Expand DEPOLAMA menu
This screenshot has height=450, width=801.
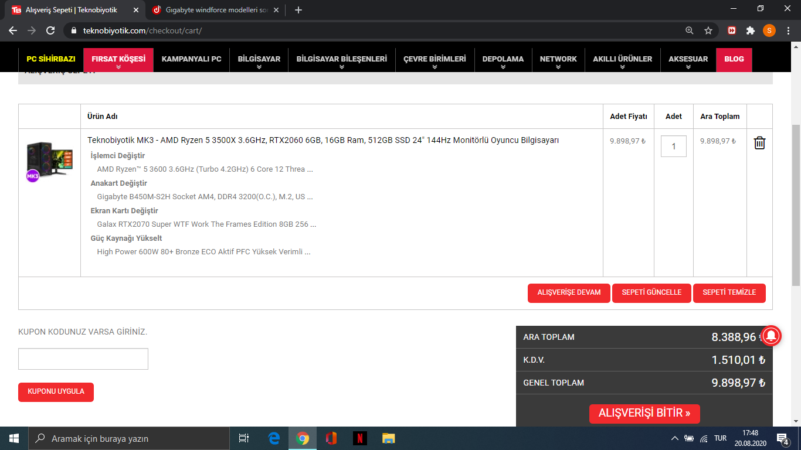tap(503, 60)
